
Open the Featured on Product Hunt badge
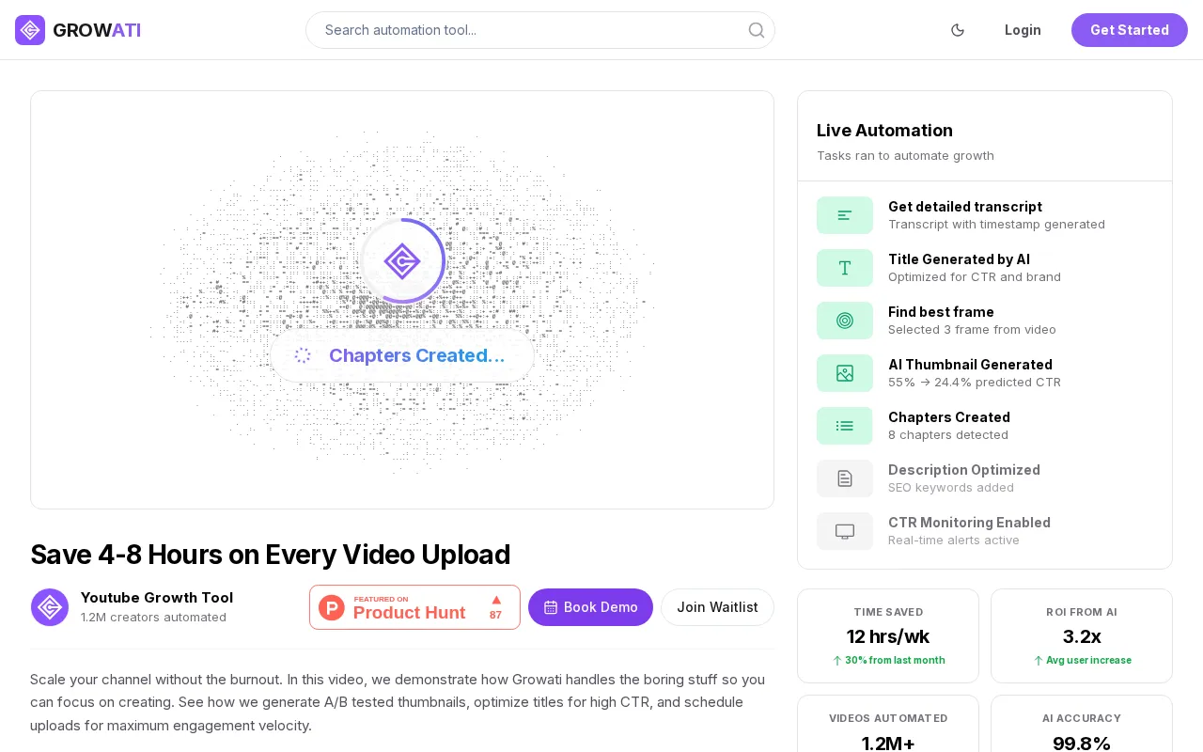pos(414,607)
